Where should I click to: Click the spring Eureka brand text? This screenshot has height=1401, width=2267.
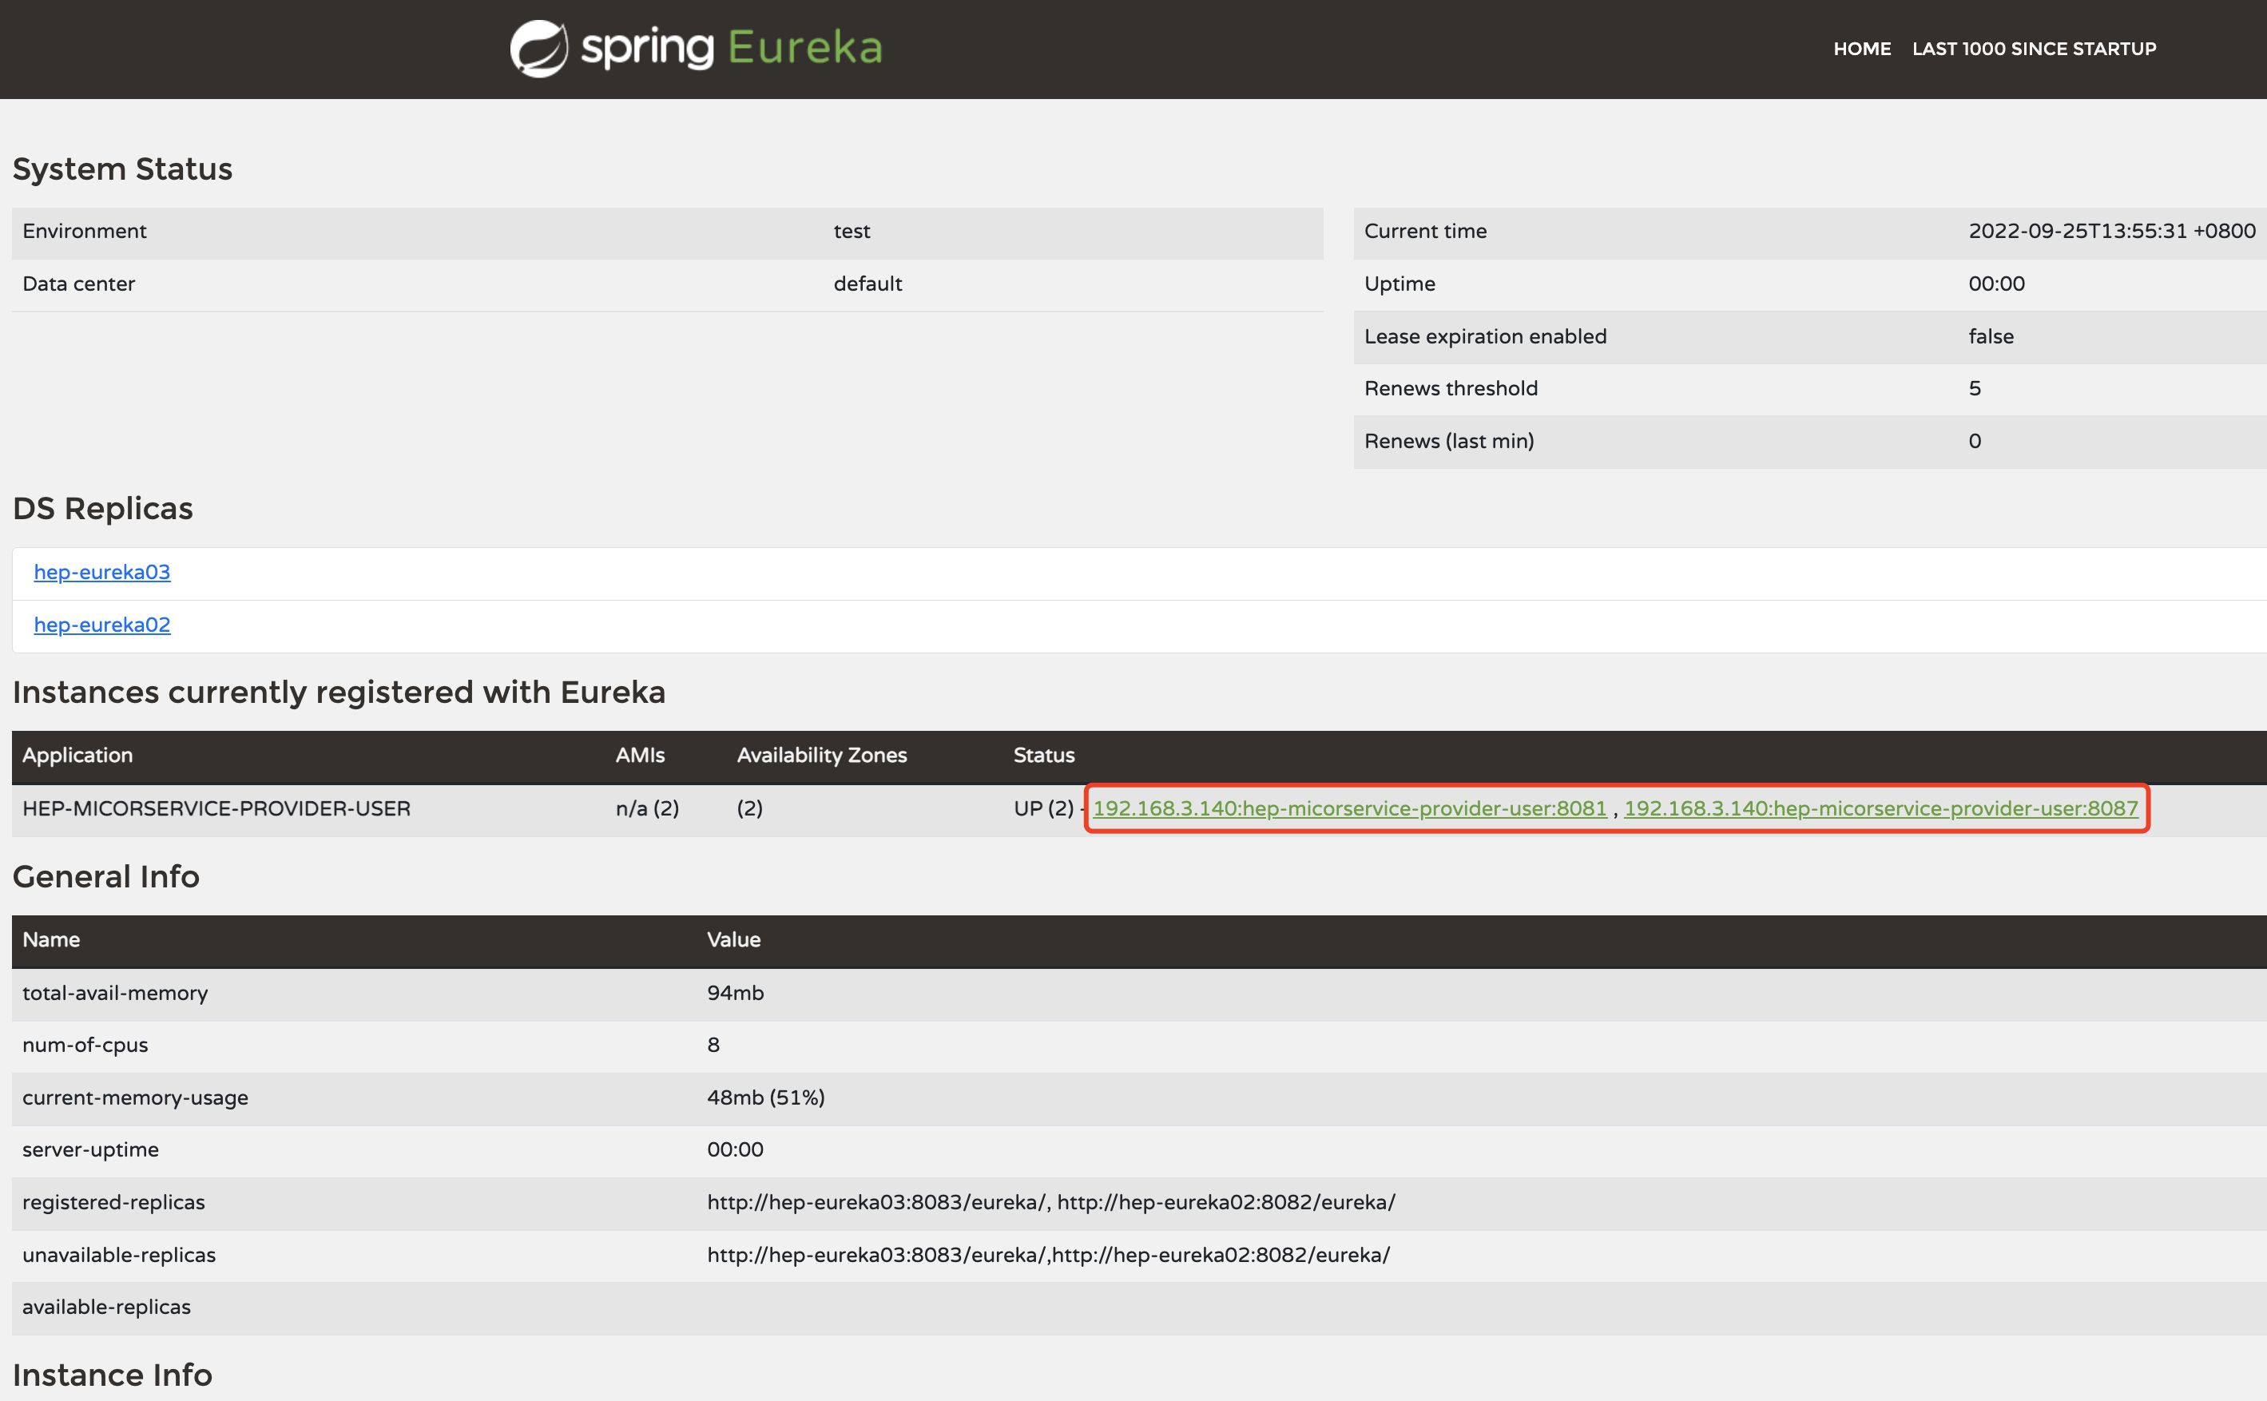tap(732, 48)
